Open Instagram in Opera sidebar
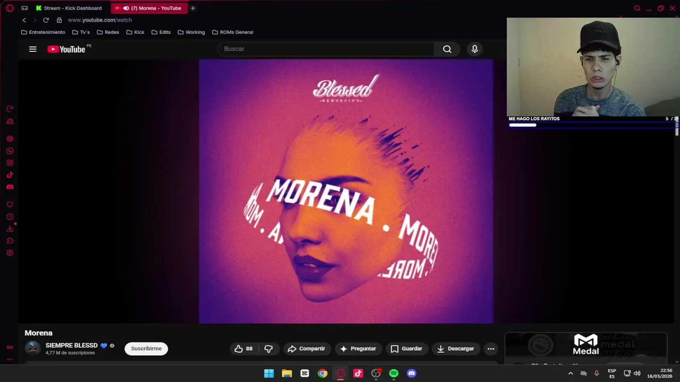 click(x=10, y=163)
